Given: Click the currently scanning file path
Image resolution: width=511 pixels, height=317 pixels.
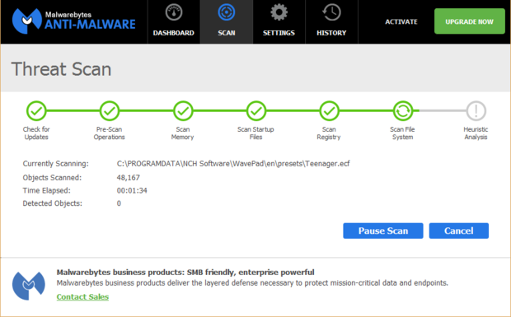Looking at the screenshot, I should tap(233, 163).
